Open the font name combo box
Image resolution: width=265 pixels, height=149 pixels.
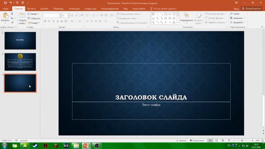[x=52, y=15]
